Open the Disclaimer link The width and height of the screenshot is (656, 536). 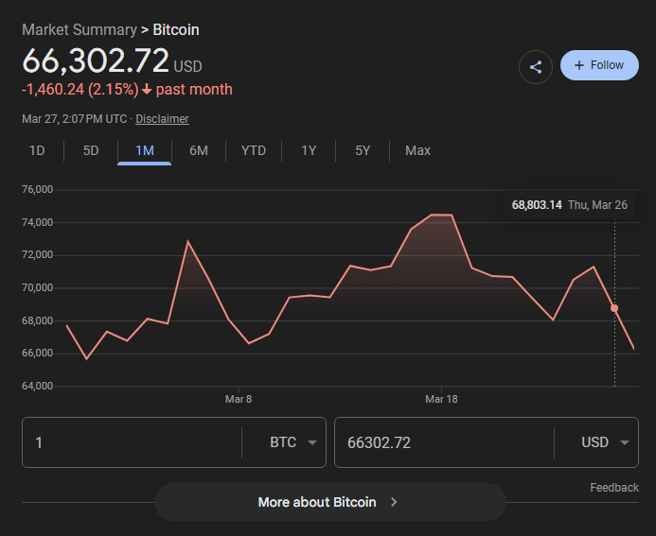pyautogui.click(x=162, y=119)
